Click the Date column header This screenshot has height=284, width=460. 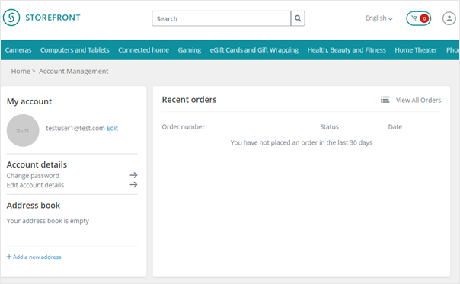point(395,126)
